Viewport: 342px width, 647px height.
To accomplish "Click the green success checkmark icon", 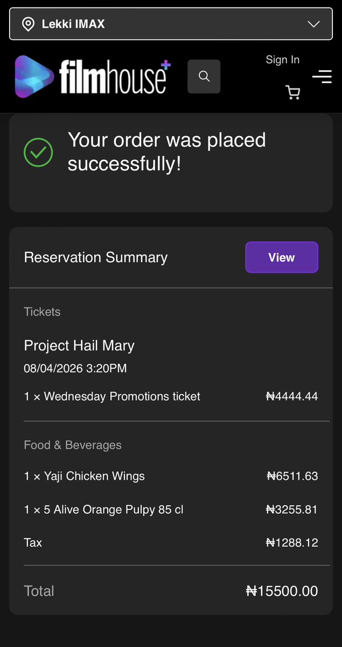I will tap(38, 152).
